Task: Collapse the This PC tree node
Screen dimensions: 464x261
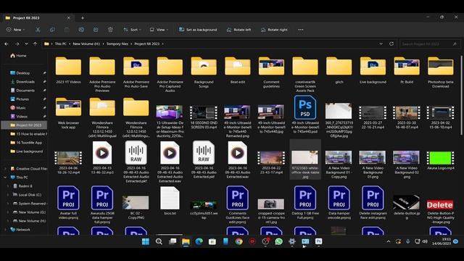Action: point(5,178)
